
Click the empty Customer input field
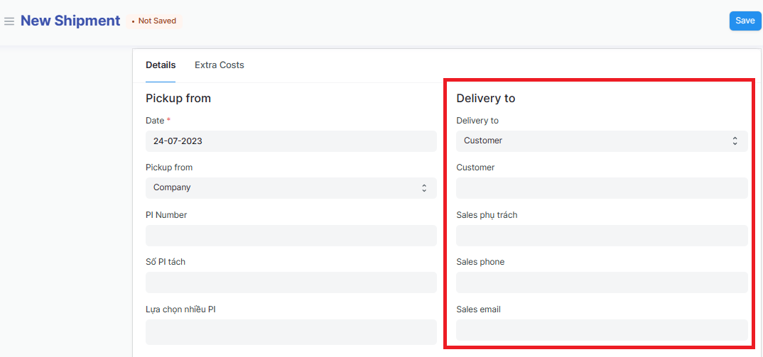tap(601, 188)
